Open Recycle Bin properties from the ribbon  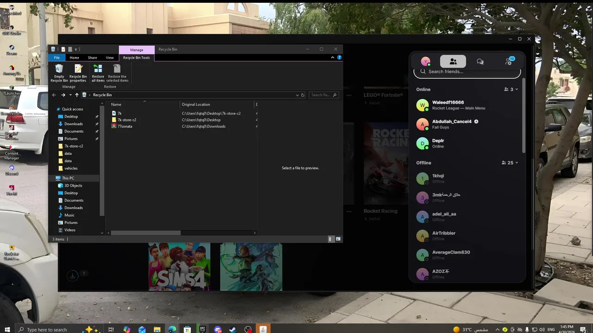coord(78,73)
